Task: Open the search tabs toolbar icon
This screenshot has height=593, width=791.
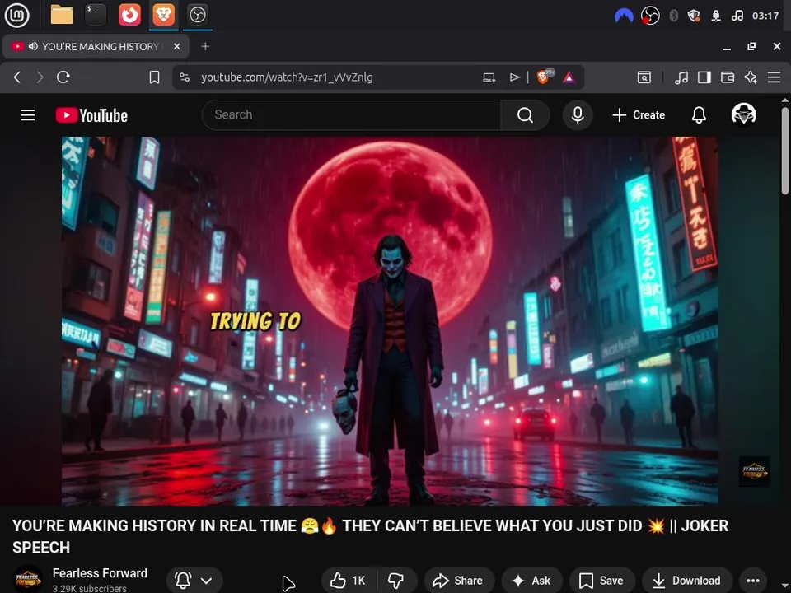Action: (644, 77)
